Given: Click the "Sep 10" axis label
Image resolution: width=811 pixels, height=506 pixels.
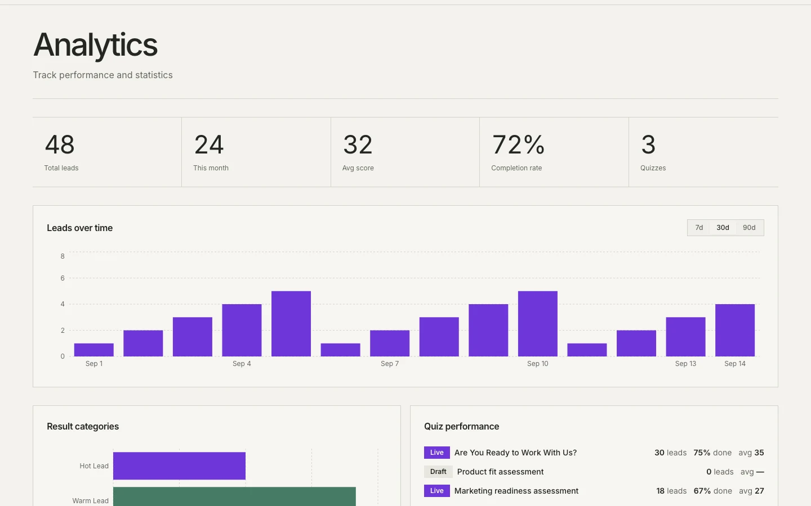Looking at the screenshot, I should click(538, 364).
